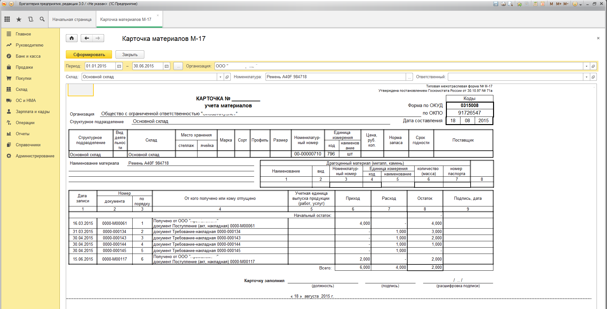Screen dimensions: 607x309
Task: Select Всего приход value 6,000
Action: pyautogui.click(x=353, y=268)
